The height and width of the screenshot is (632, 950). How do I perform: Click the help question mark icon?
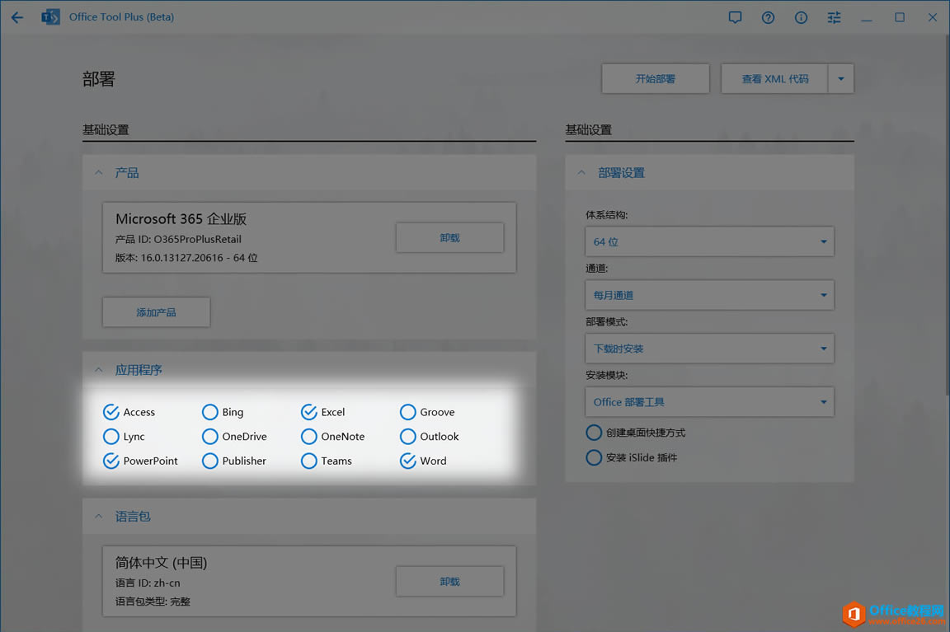768,16
